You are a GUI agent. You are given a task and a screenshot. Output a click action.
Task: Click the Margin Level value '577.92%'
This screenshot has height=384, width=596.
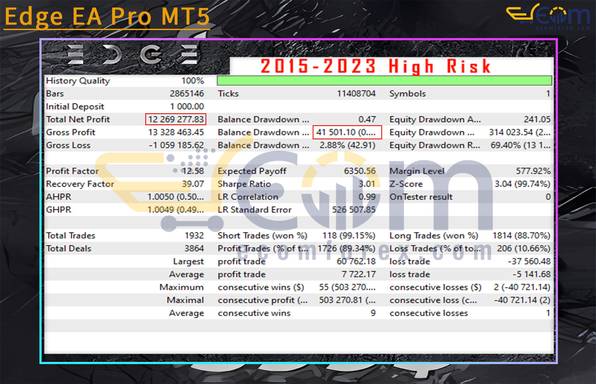coord(533,171)
